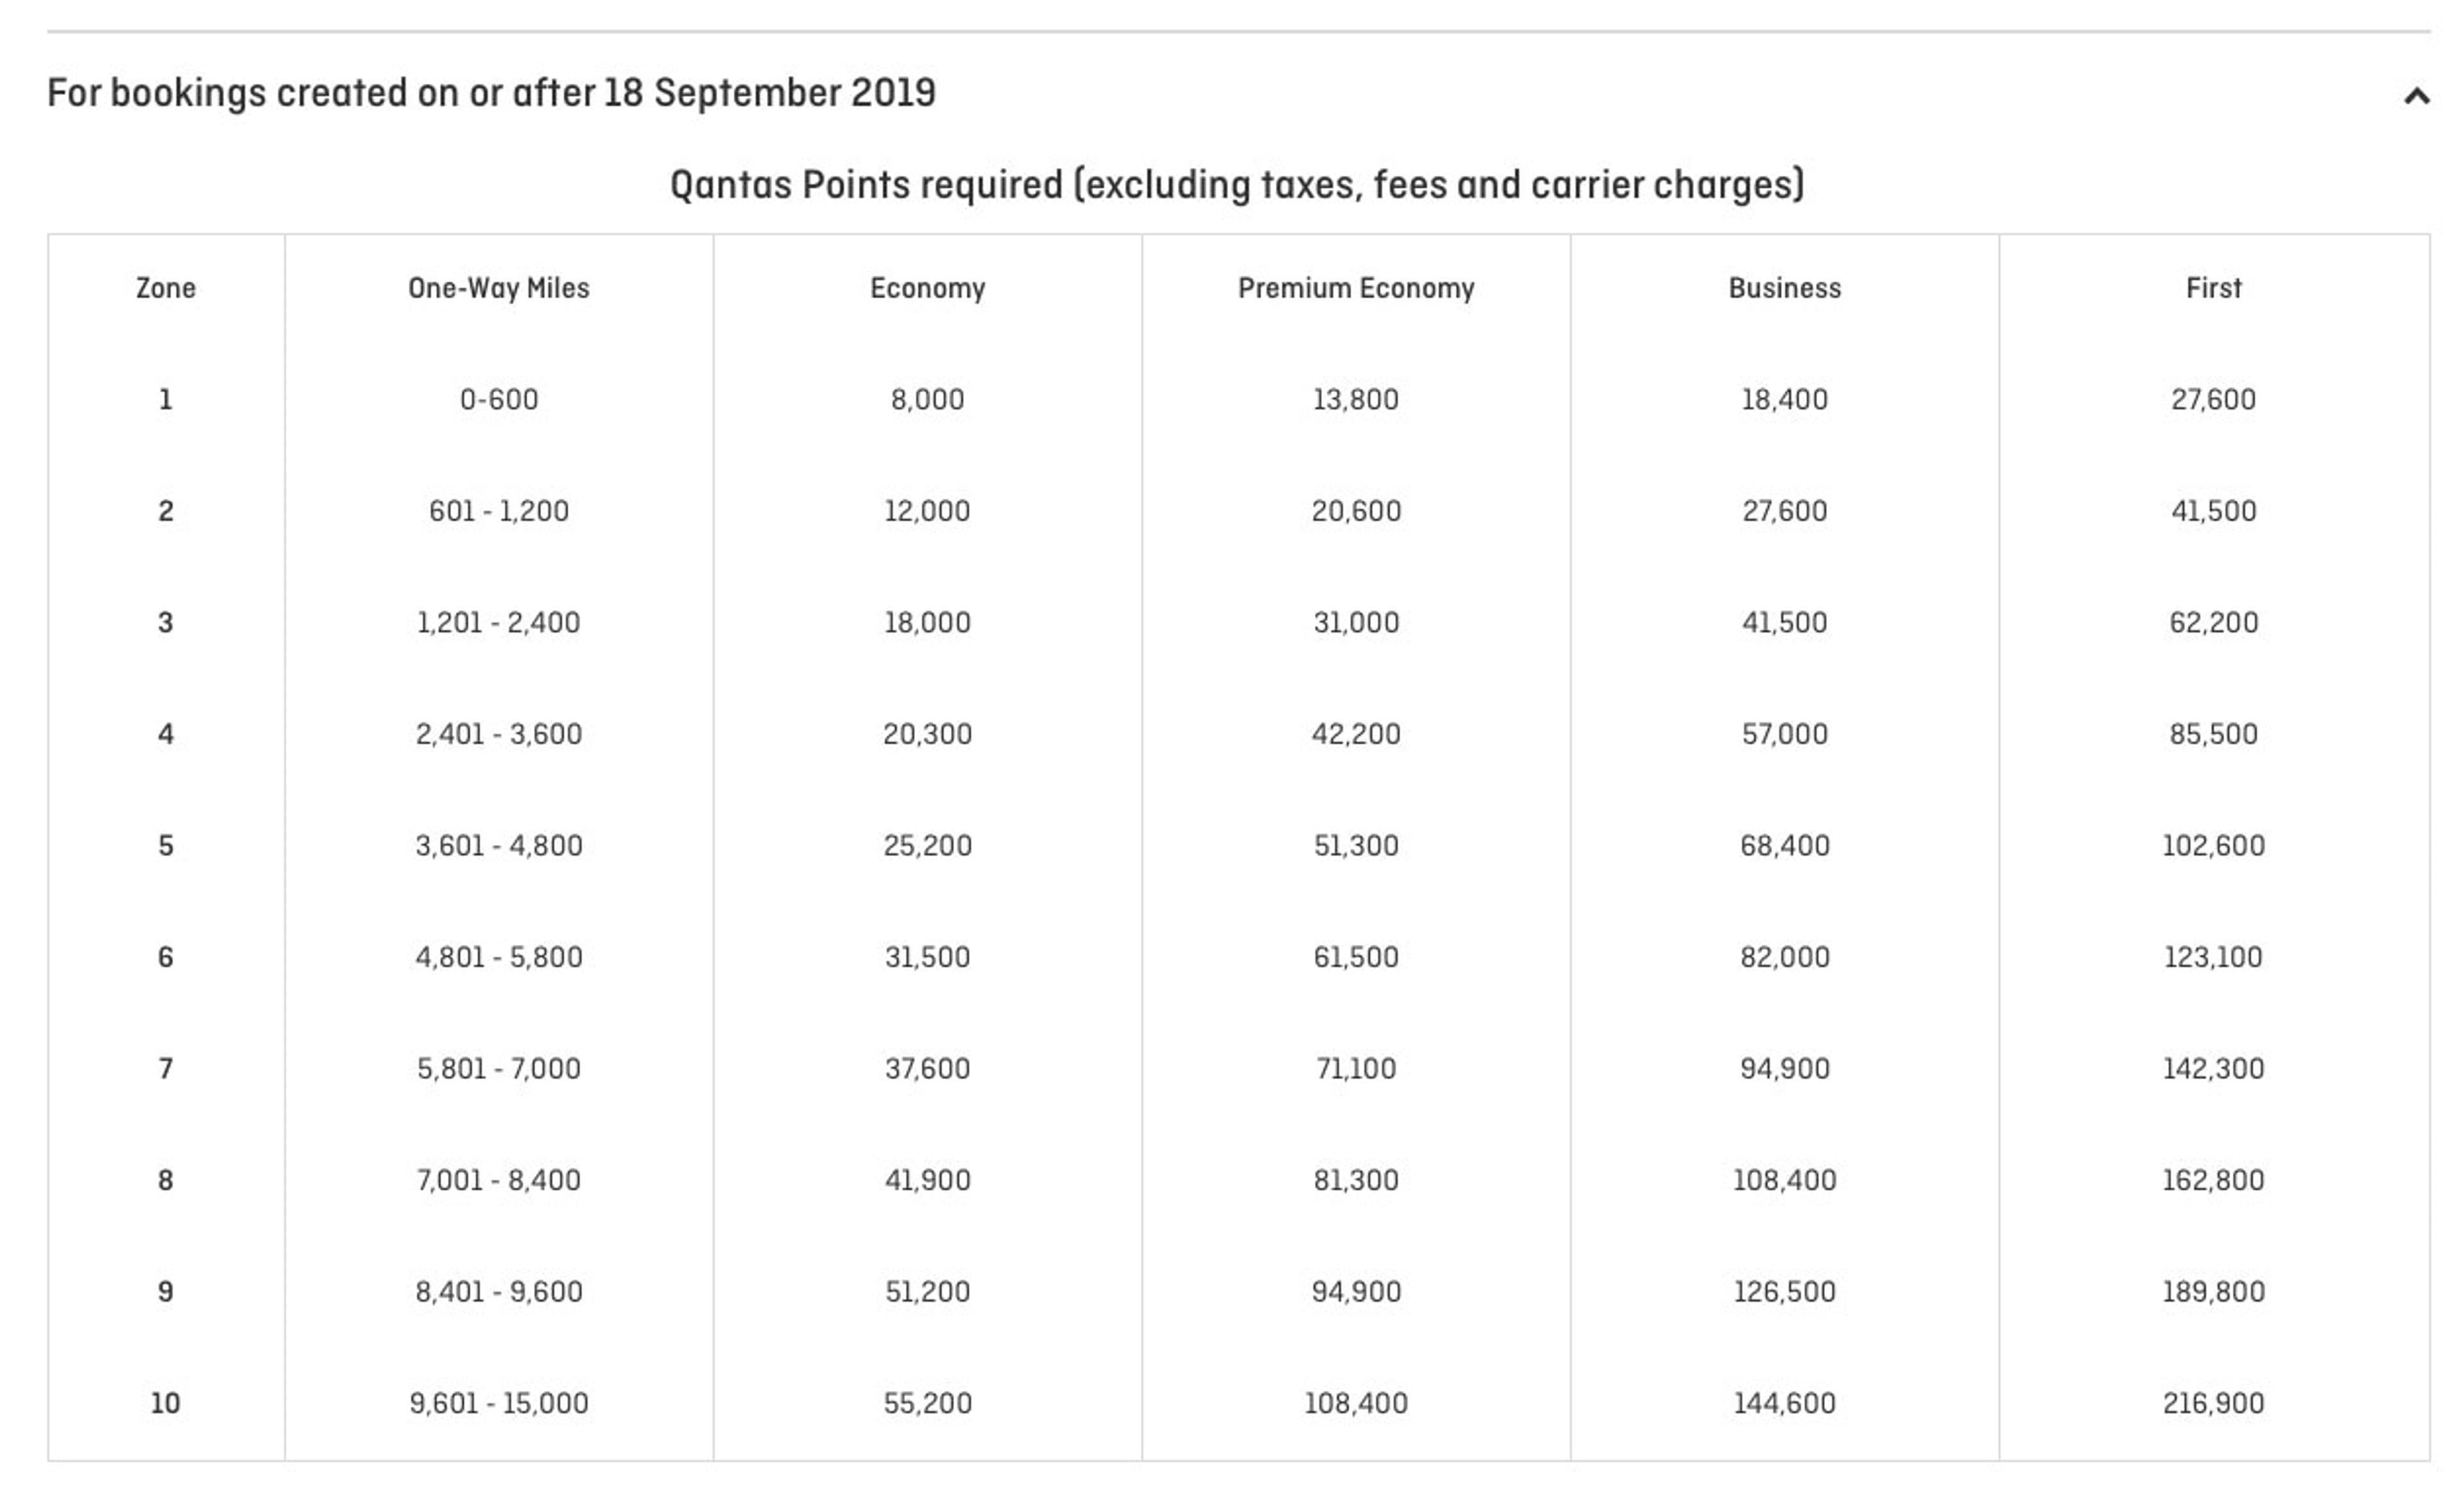Click the First column header

coord(2213,288)
